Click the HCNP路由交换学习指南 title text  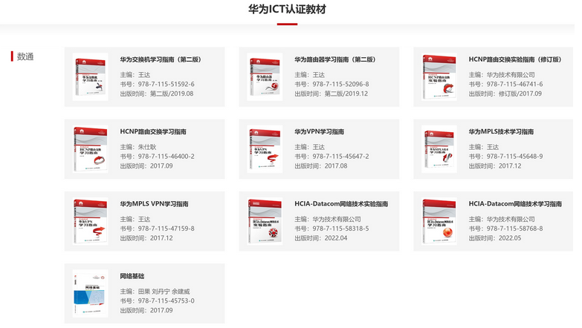coord(153,131)
